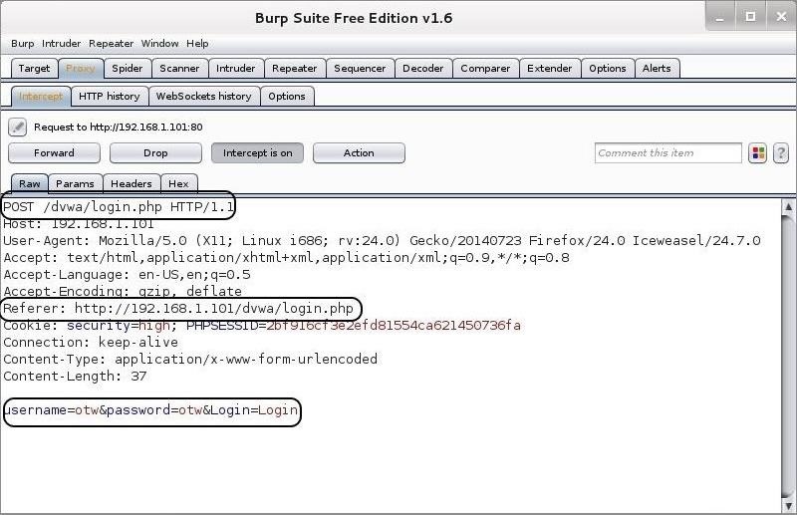Open the top-level Options tab
This screenshot has height=515, width=797.
click(x=608, y=68)
